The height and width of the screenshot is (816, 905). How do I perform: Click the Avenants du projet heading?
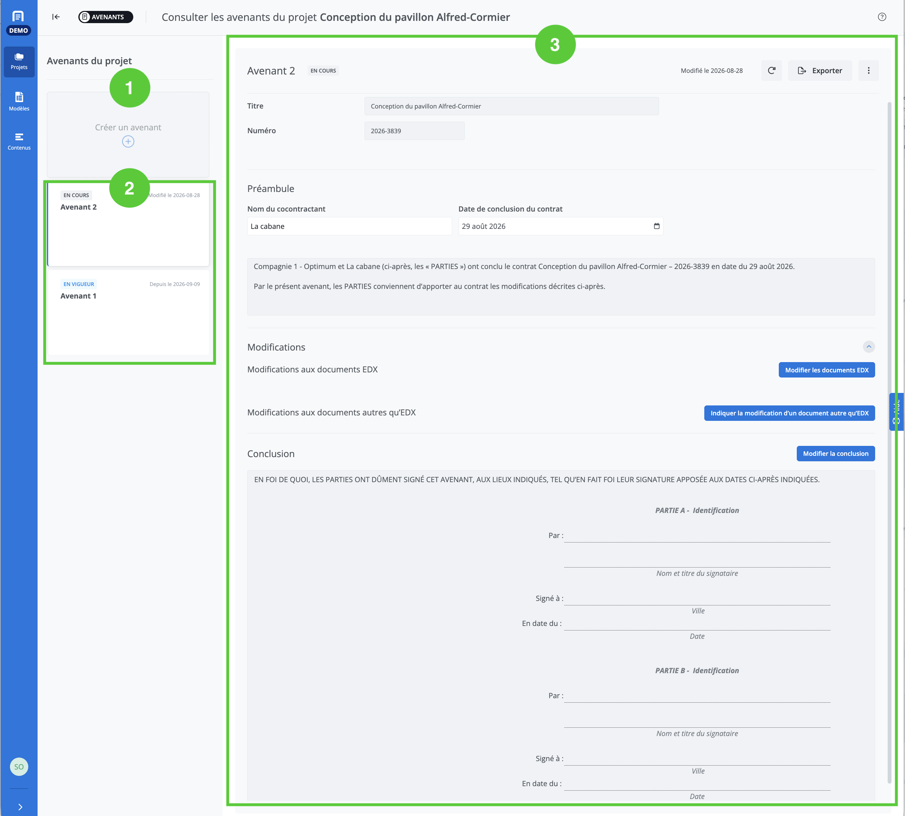[x=89, y=61]
